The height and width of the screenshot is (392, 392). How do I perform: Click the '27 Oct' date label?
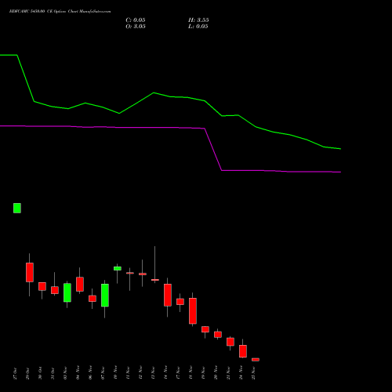[15, 373]
